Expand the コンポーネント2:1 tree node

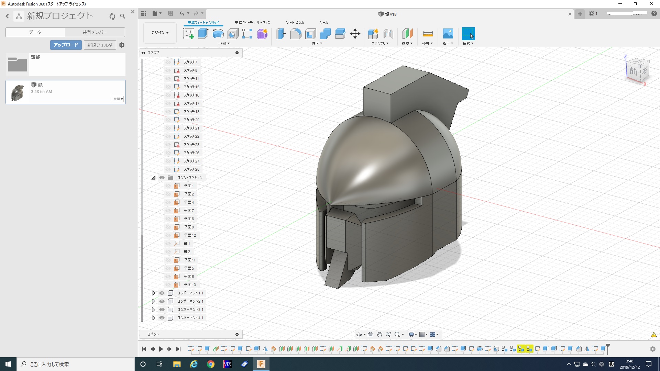pos(153,301)
